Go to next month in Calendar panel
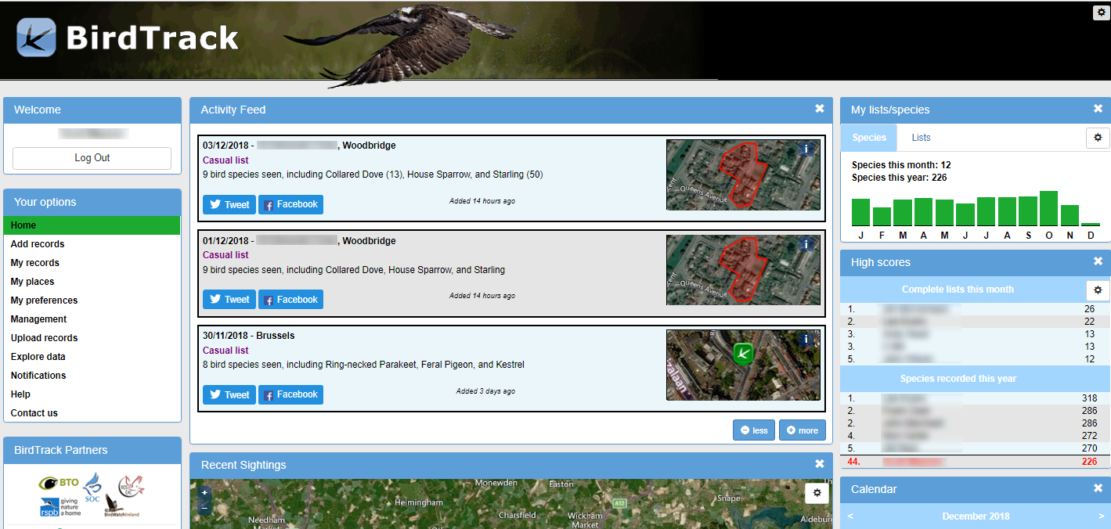Screen dimensions: 1111x529 tap(1100, 516)
